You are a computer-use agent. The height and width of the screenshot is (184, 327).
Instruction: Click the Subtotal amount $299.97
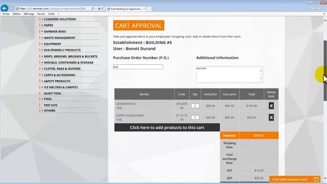(x=259, y=135)
